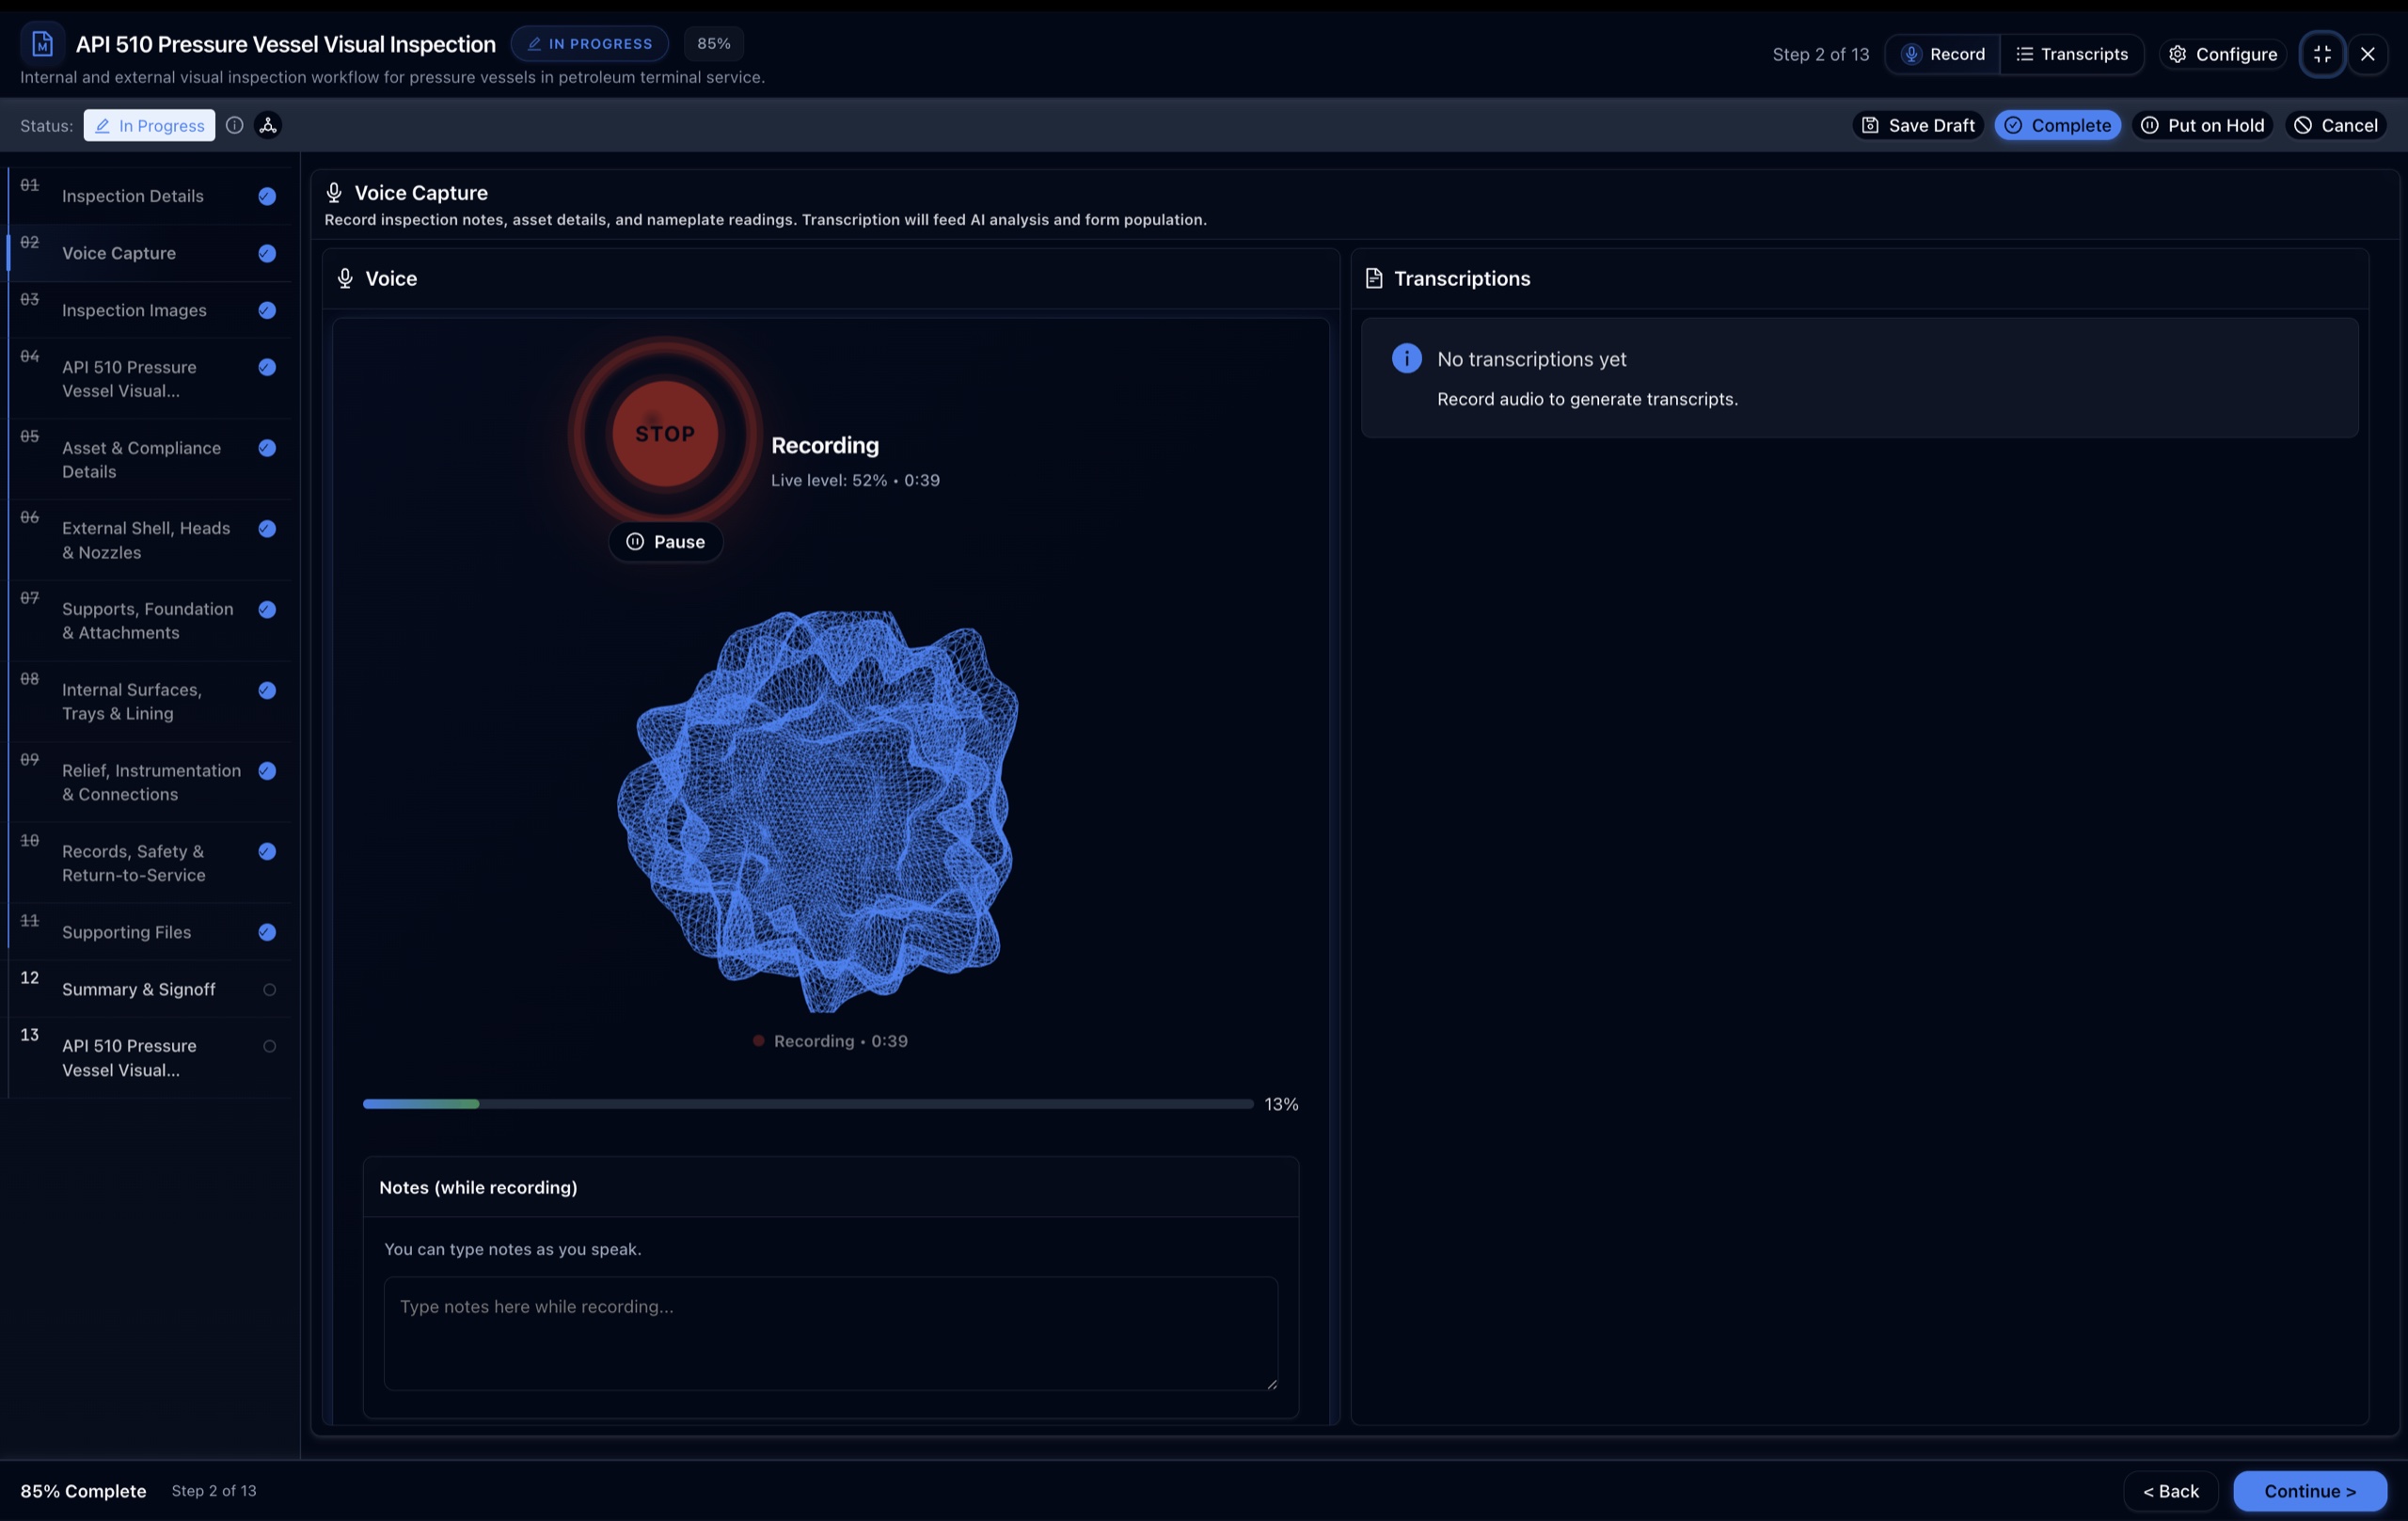Save the inspection as draft
Image resolution: width=2408 pixels, height=1521 pixels.
point(1917,125)
